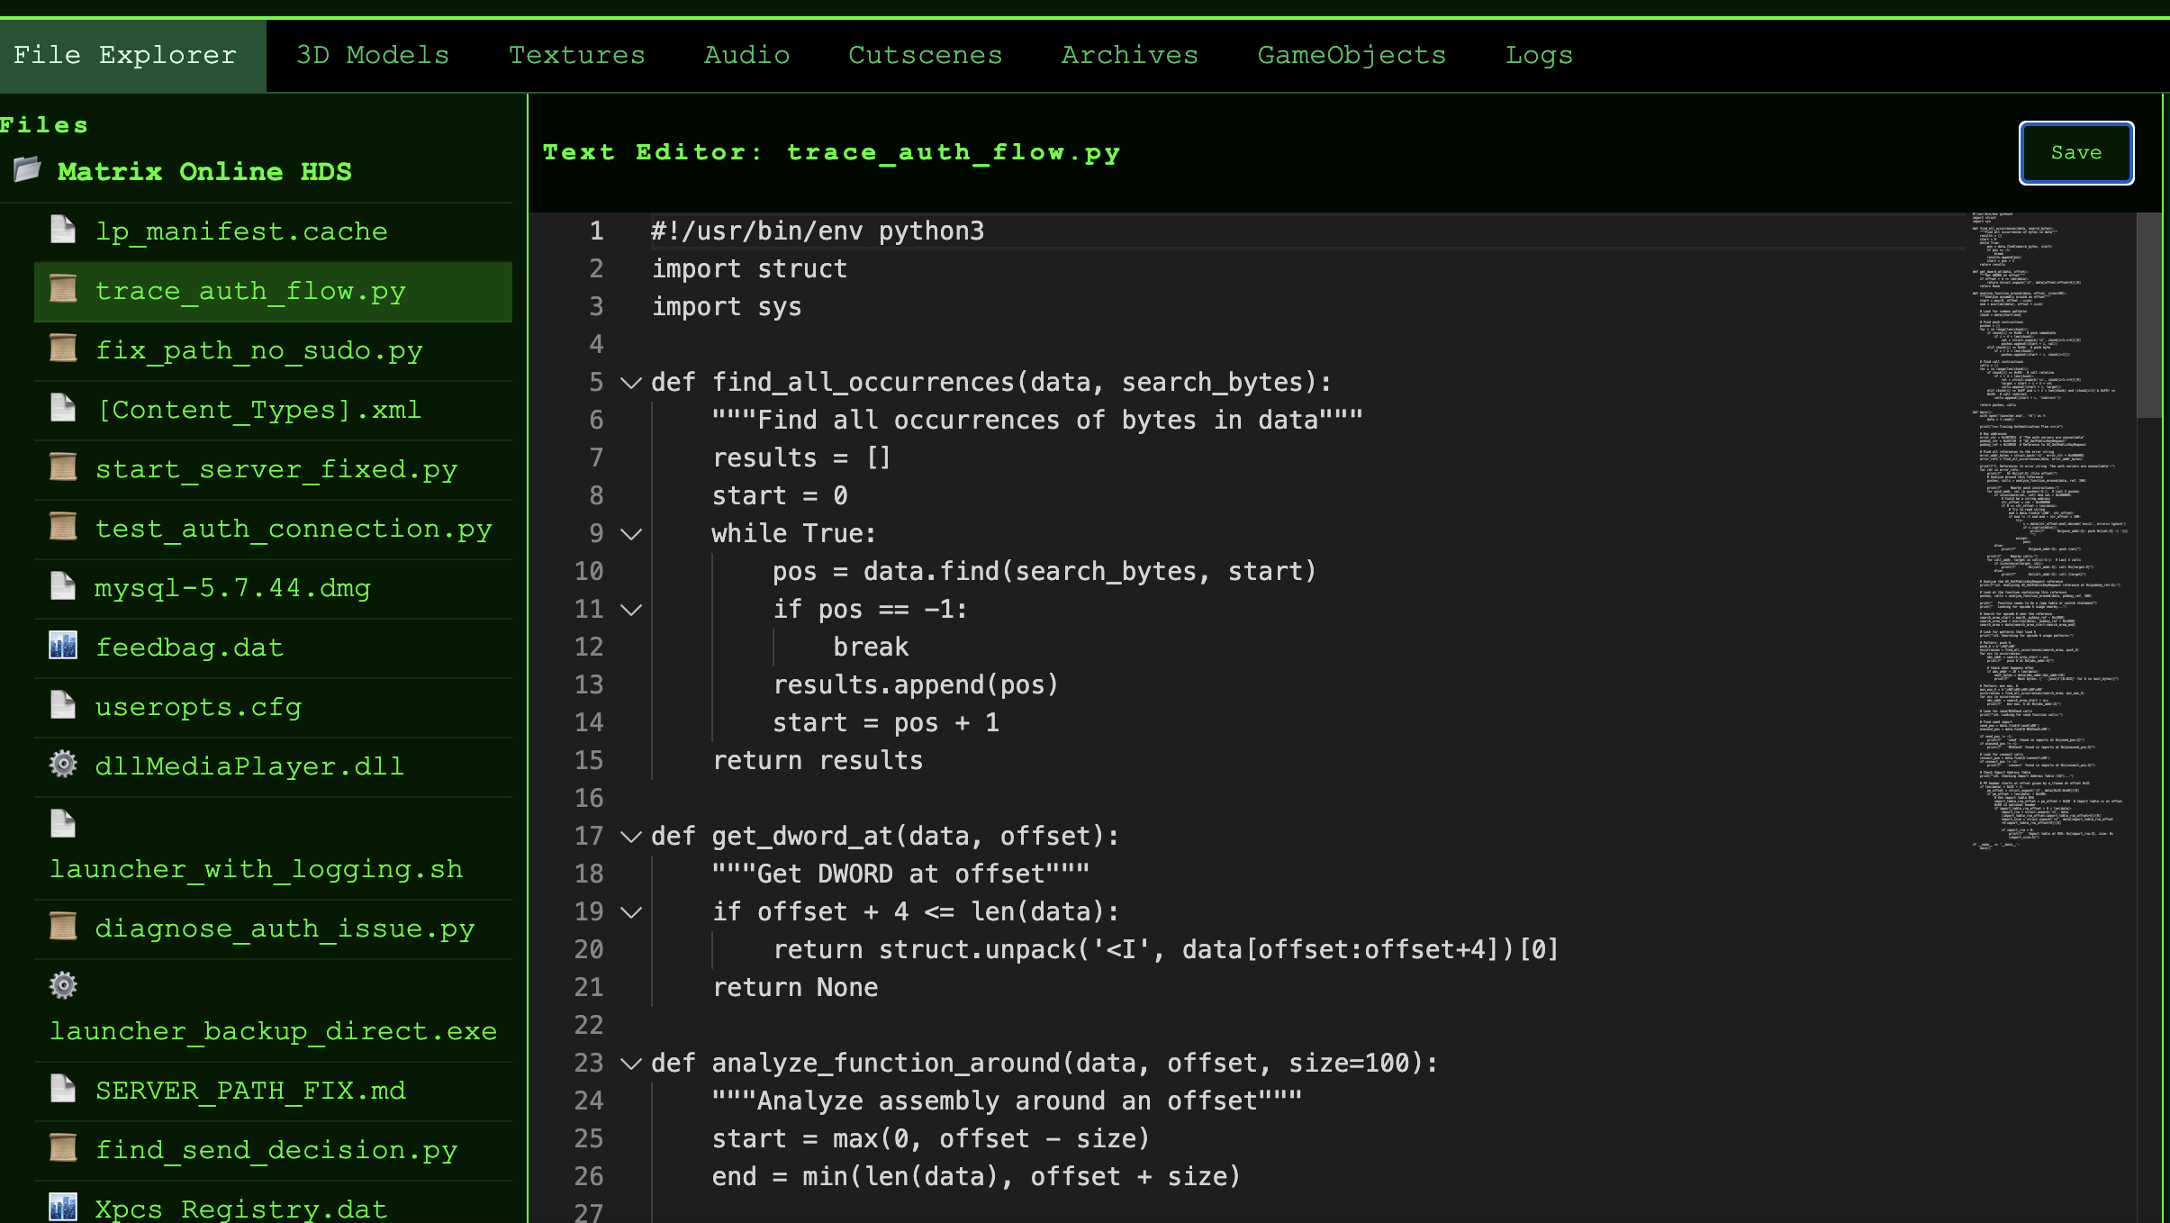Switch to the 3D Models tab
Screen dimensions: 2170x1223
coord(373,55)
